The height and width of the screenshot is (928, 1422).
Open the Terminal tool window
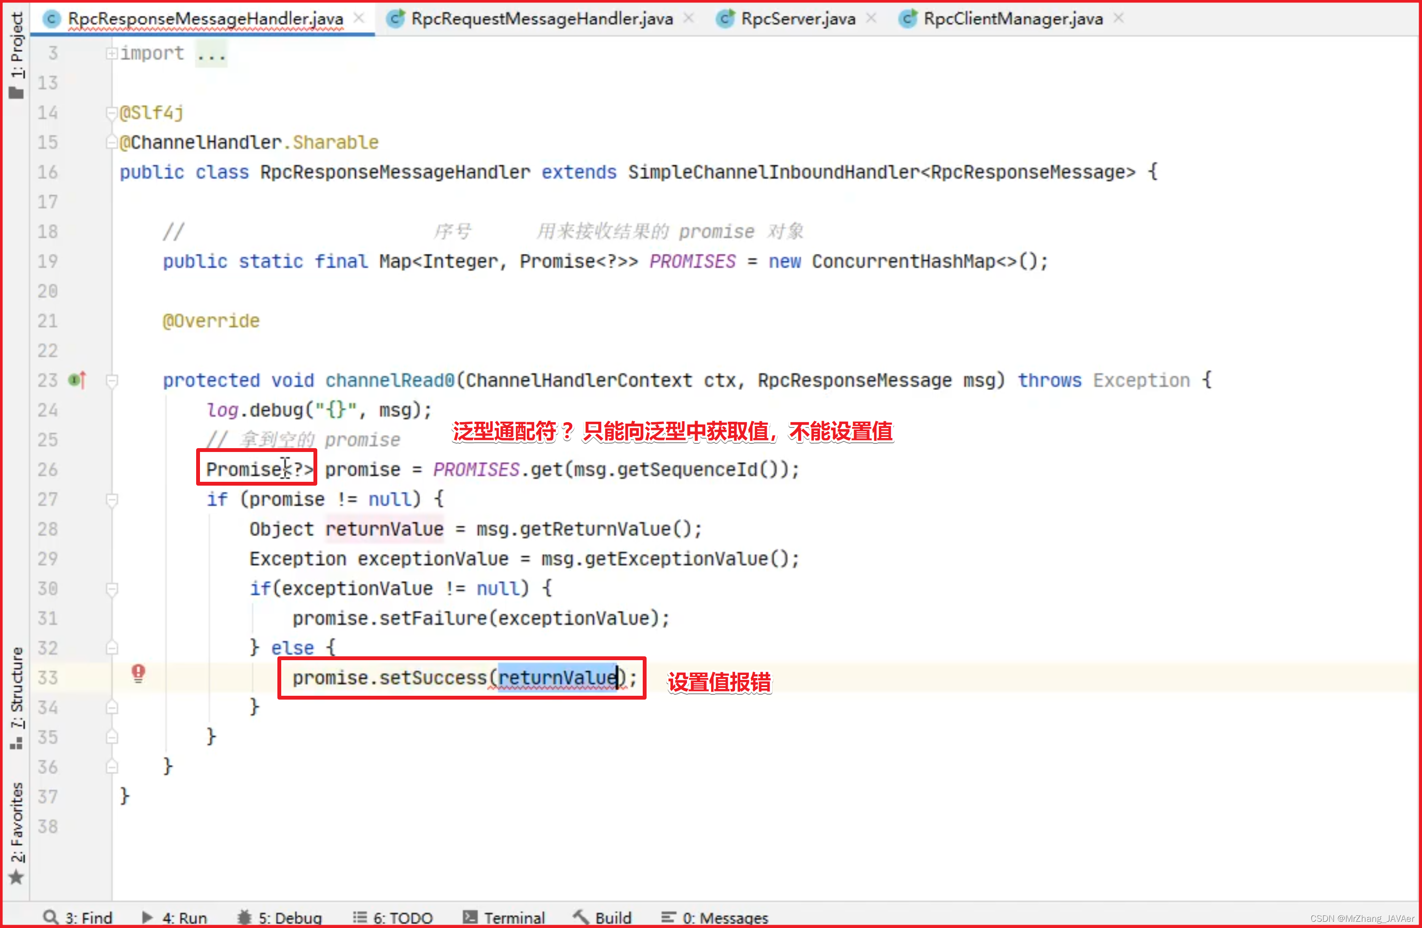point(504,917)
